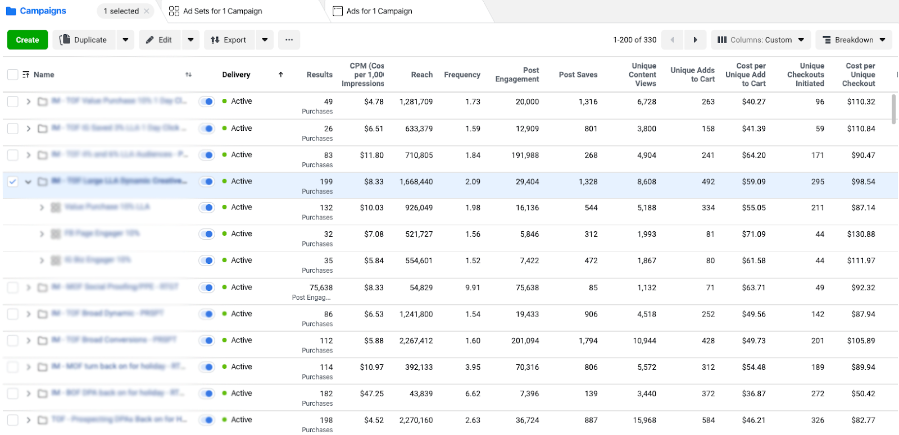Image resolution: width=899 pixels, height=435 pixels.
Task: Open the Breakdown dropdown
Action: (x=853, y=40)
